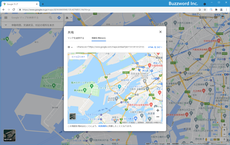Expand the imagery strip double chevron

coord(224,139)
